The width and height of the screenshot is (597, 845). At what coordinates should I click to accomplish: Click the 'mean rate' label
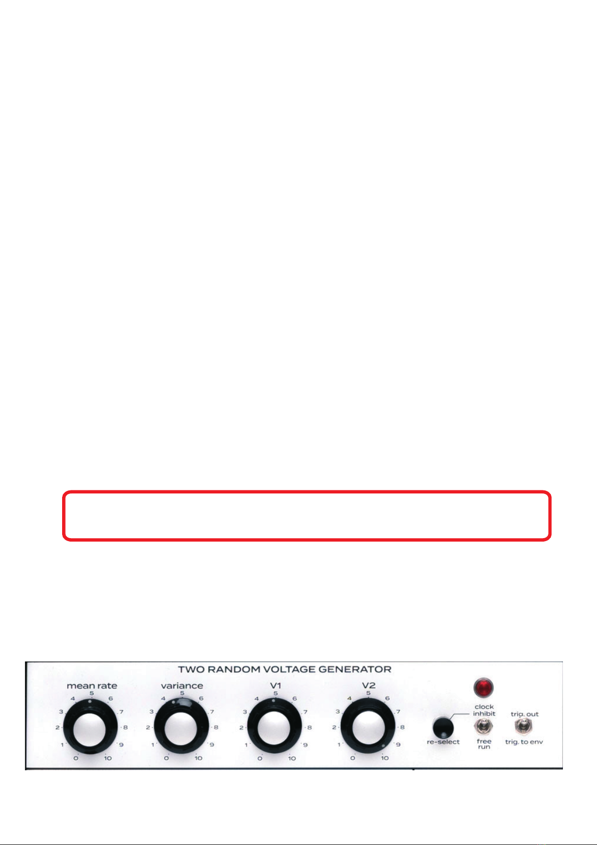92,686
